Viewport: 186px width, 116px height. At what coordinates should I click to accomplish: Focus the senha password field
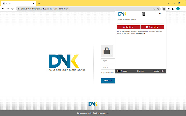(108, 67)
